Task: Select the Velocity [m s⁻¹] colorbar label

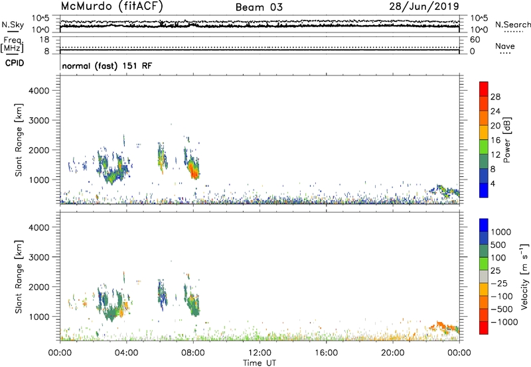Action: [x=524, y=277]
